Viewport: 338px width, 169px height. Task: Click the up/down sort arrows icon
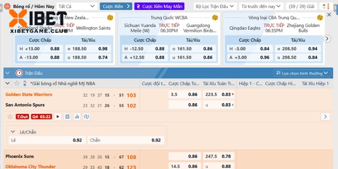(x=326, y=6)
